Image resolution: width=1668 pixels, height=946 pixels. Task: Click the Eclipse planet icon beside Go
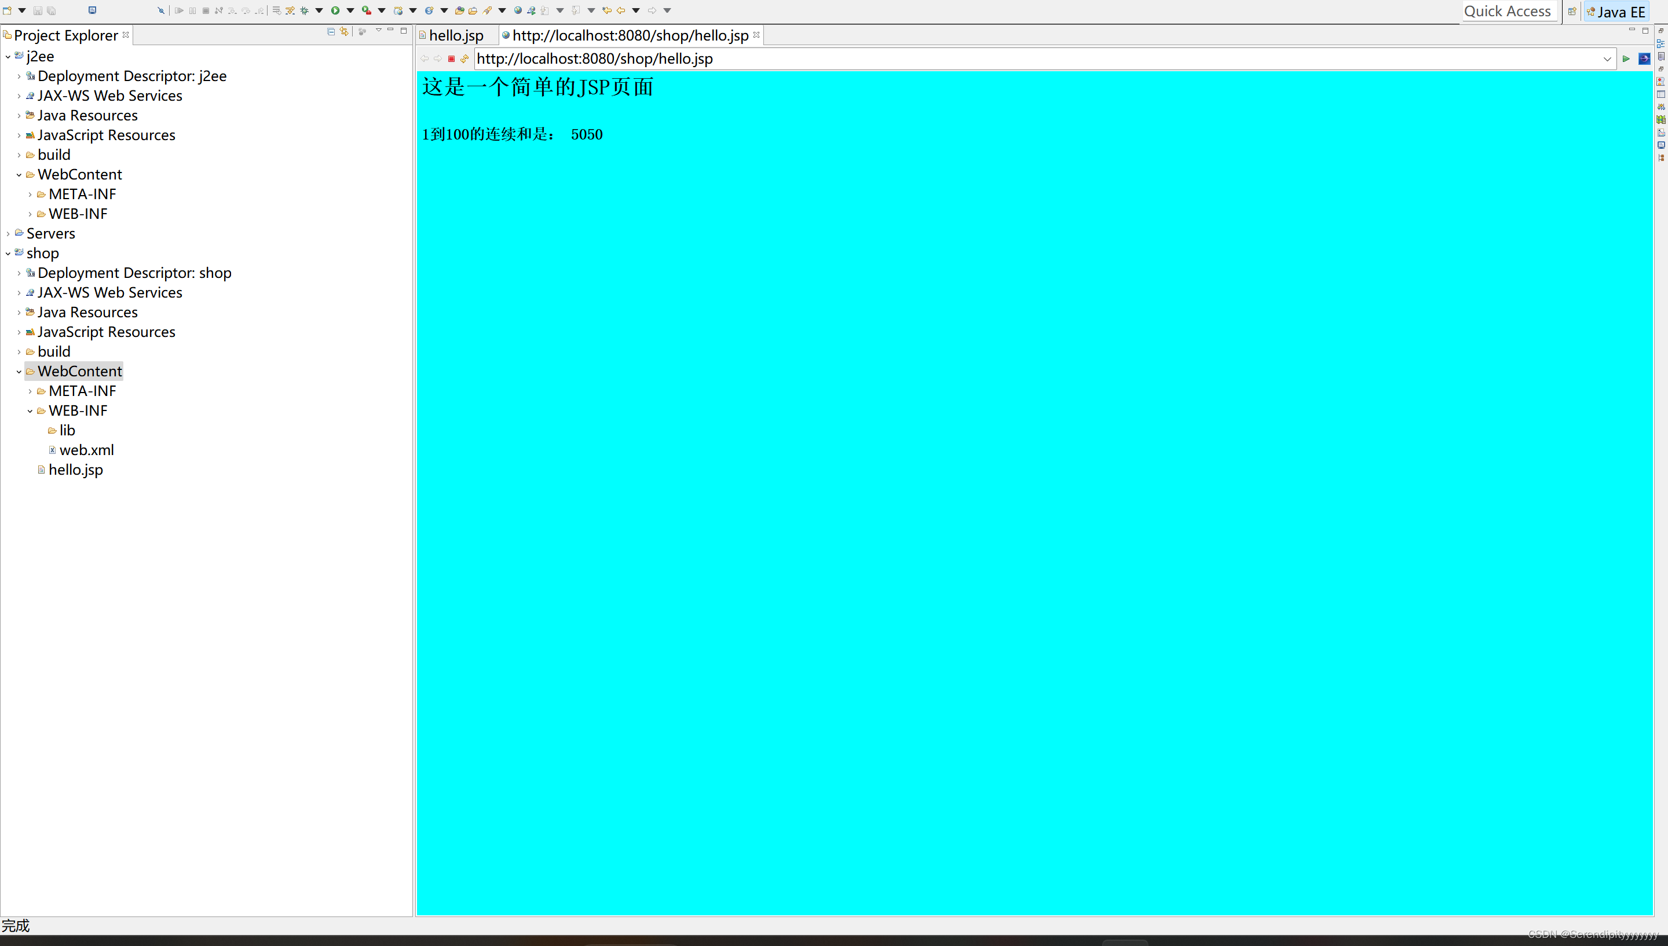point(1645,58)
